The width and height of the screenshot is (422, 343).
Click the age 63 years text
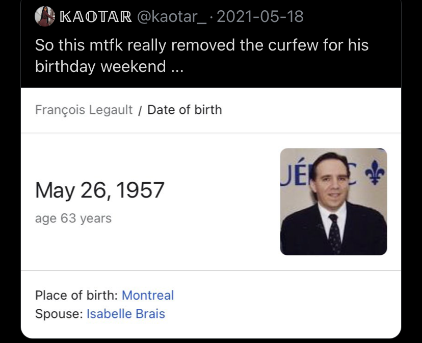click(73, 218)
